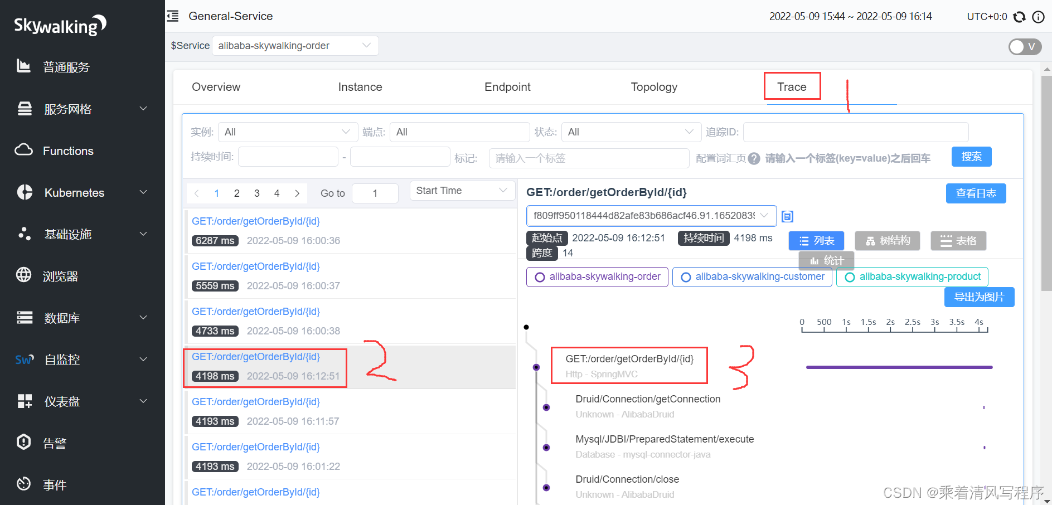The height and width of the screenshot is (505, 1052).
Task: Click the 标记 tag input field
Action: point(589,158)
